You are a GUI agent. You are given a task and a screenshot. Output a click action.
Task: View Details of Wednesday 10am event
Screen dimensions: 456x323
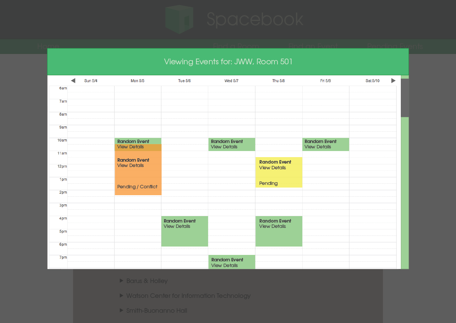click(224, 147)
